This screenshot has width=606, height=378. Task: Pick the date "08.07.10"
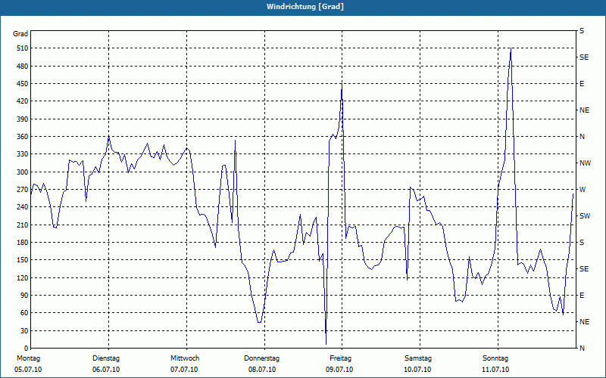[262, 370]
